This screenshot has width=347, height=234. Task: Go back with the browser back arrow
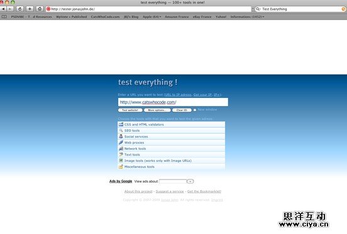coord(3,9)
